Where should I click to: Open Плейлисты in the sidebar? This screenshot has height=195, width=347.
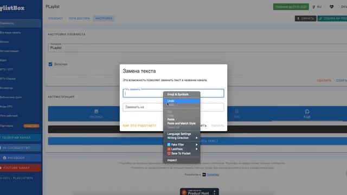(21, 23)
